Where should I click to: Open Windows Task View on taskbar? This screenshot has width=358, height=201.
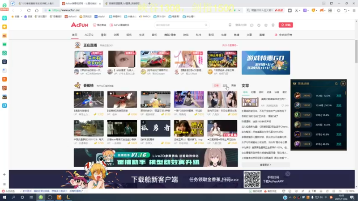point(31,197)
